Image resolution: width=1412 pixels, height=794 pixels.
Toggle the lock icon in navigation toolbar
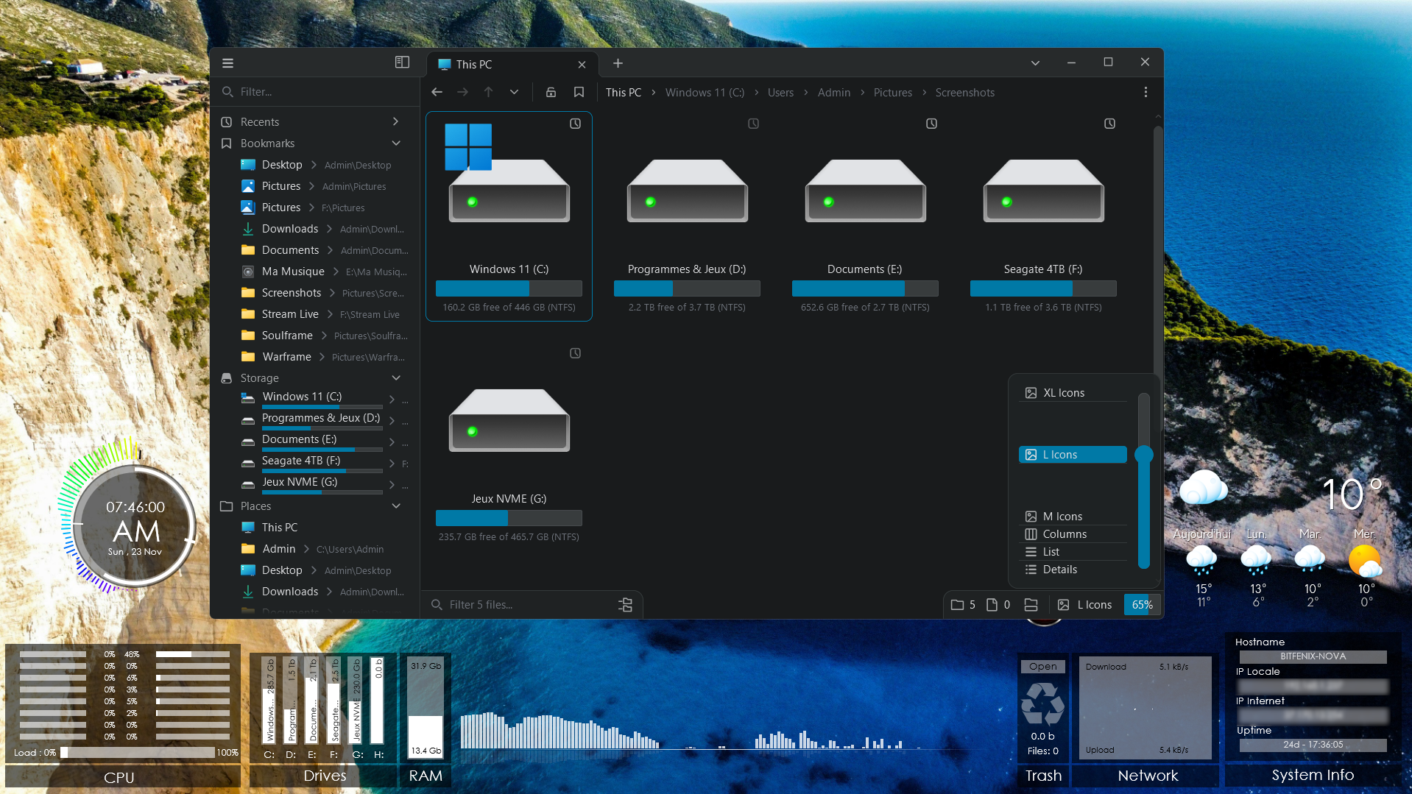tap(551, 92)
